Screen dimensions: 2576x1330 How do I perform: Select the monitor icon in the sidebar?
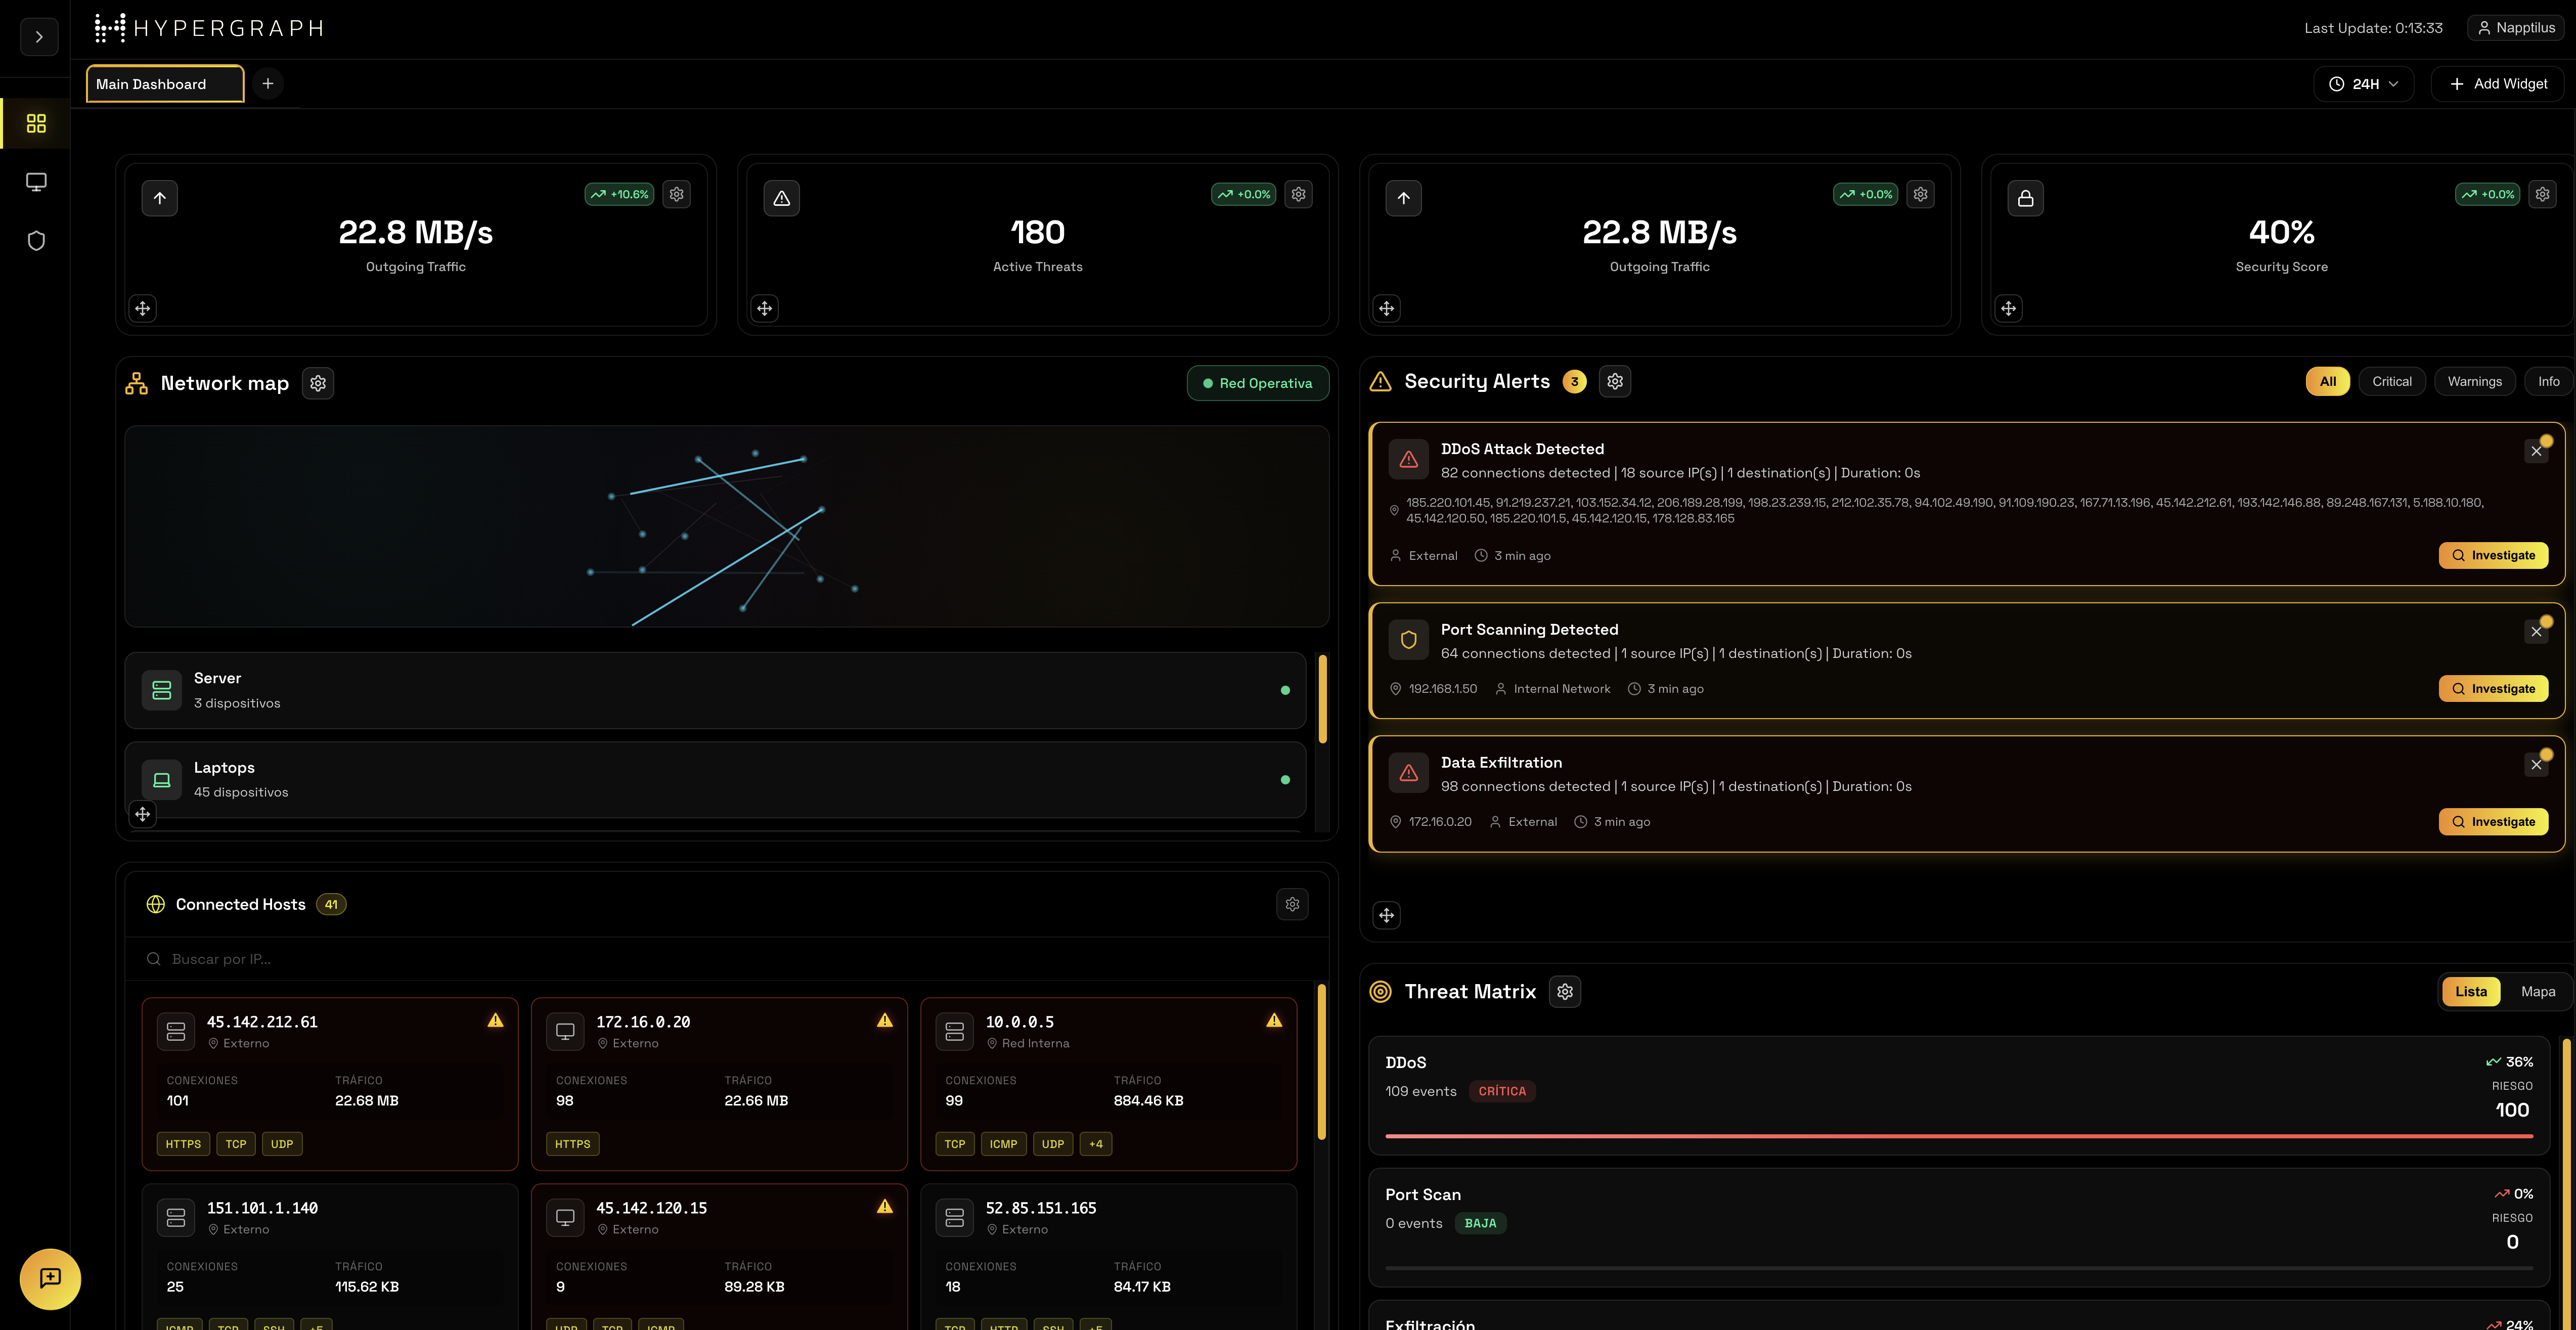click(x=36, y=181)
